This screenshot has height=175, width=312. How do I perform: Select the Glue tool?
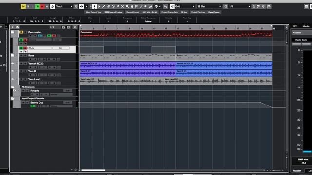point(118,6)
